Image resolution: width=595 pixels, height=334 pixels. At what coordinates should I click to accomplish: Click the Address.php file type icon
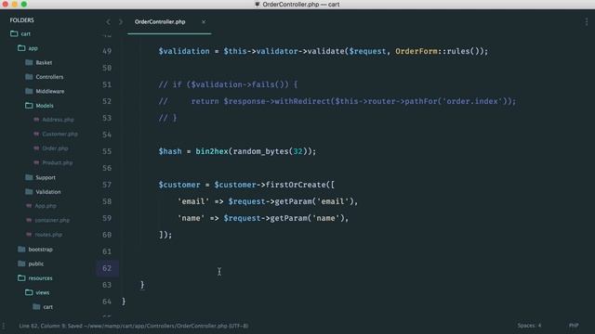[36, 120]
